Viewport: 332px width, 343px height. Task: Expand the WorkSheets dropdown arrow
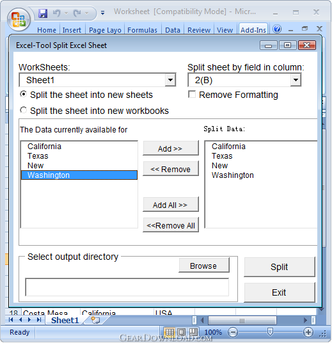(170, 80)
